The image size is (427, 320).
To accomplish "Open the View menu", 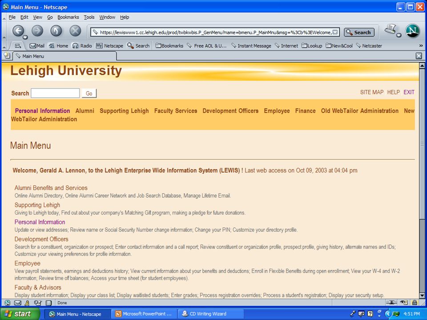I will tap(37, 17).
